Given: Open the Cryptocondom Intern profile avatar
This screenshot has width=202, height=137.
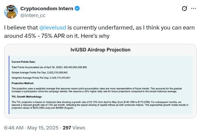Looking at the screenshot, I should (11, 12).
